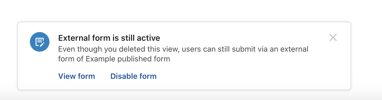Close the external form alert banner

(333, 38)
